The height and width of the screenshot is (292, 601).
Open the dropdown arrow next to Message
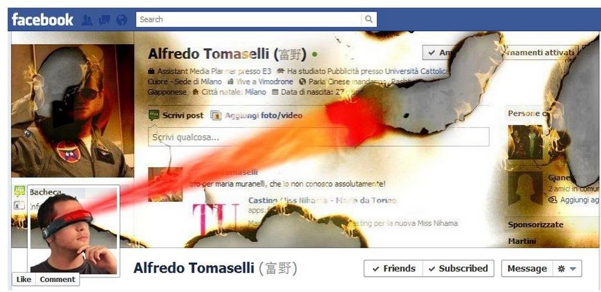coord(573,269)
